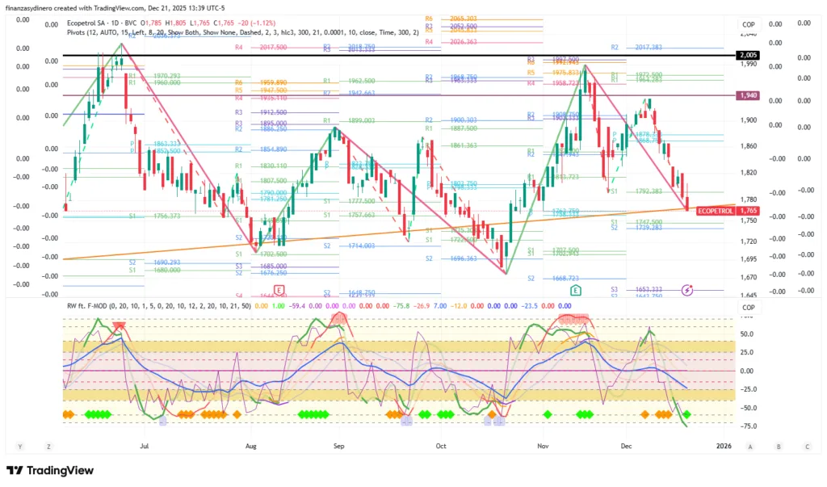This screenshot has width=827, height=487.
Task: Click the red earnings E marker near August
Action: 279,289
